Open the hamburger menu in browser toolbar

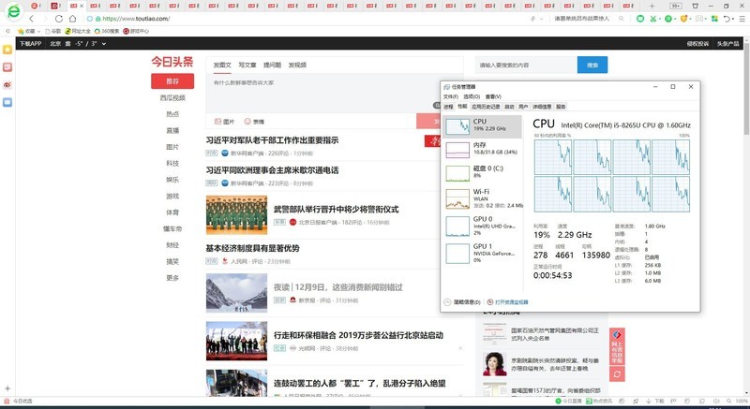742,19
